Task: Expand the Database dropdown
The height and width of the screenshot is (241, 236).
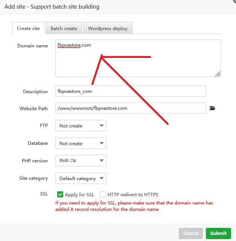Action: [x=81, y=143]
